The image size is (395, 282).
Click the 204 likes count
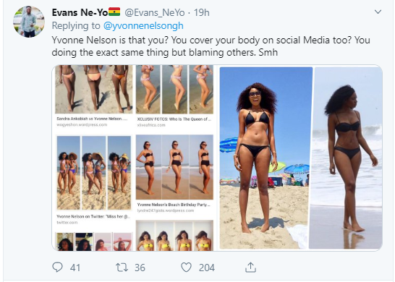(x=207, y=268)
